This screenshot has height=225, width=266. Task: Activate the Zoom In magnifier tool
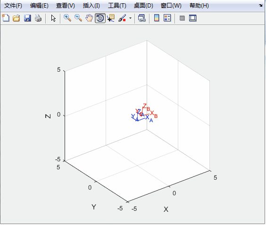[67, 18]
